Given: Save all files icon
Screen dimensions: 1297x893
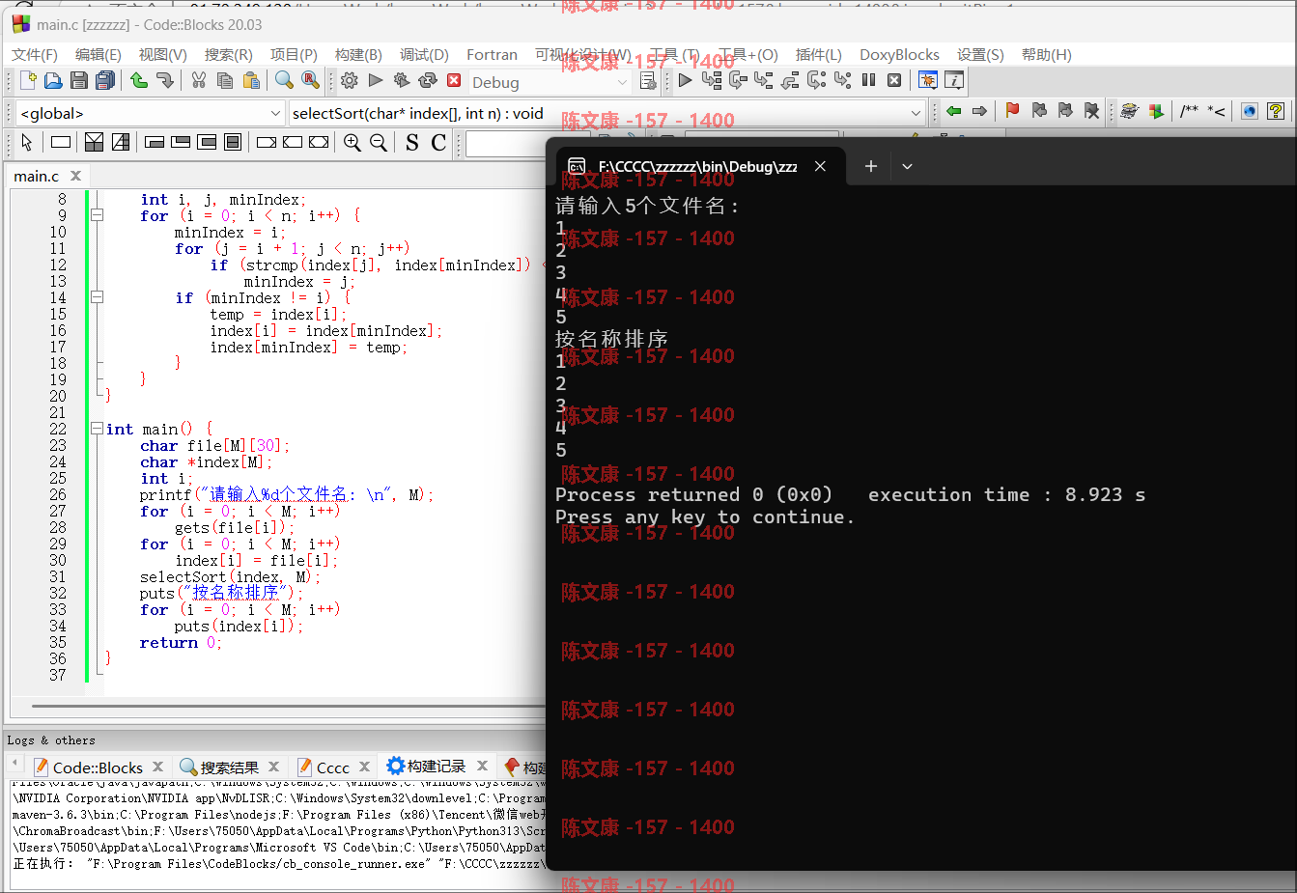Looking at the screenshot, I should [105, 80].
